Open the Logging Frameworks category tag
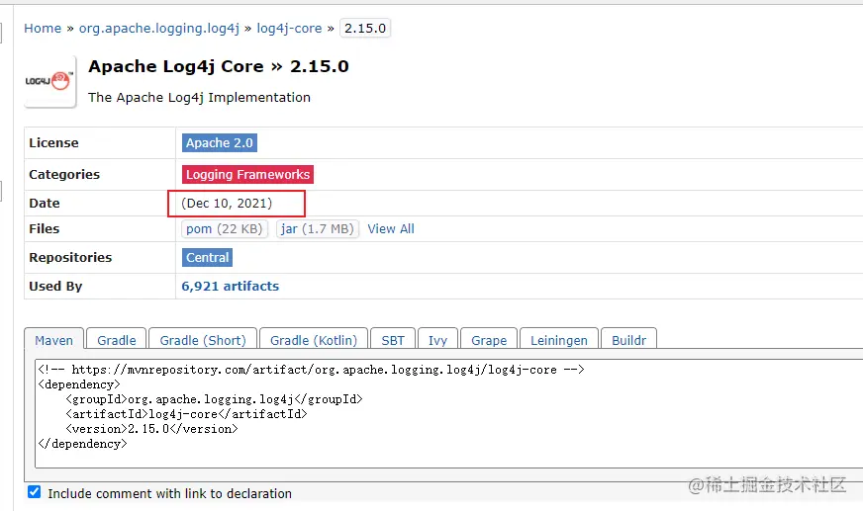Screen dimensions: 863x511 (247, 175)
